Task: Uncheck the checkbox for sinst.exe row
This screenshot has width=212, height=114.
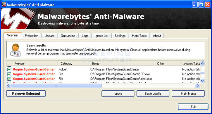Action: pyautogui.click(x=9, y=79)
